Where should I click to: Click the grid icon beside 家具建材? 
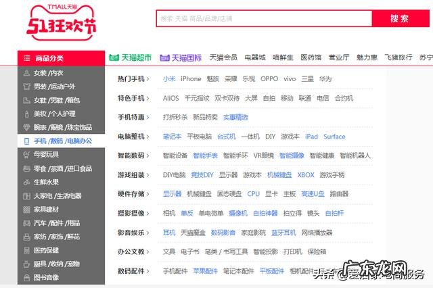coord(26,210)
